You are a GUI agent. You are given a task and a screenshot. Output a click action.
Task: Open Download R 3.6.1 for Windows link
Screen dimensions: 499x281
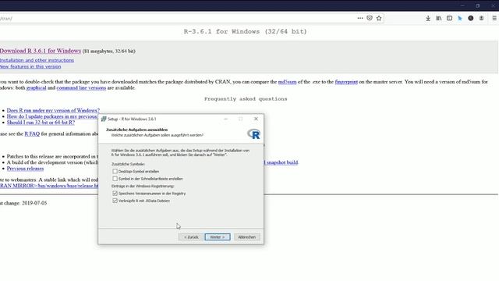[x=41, y=51]
